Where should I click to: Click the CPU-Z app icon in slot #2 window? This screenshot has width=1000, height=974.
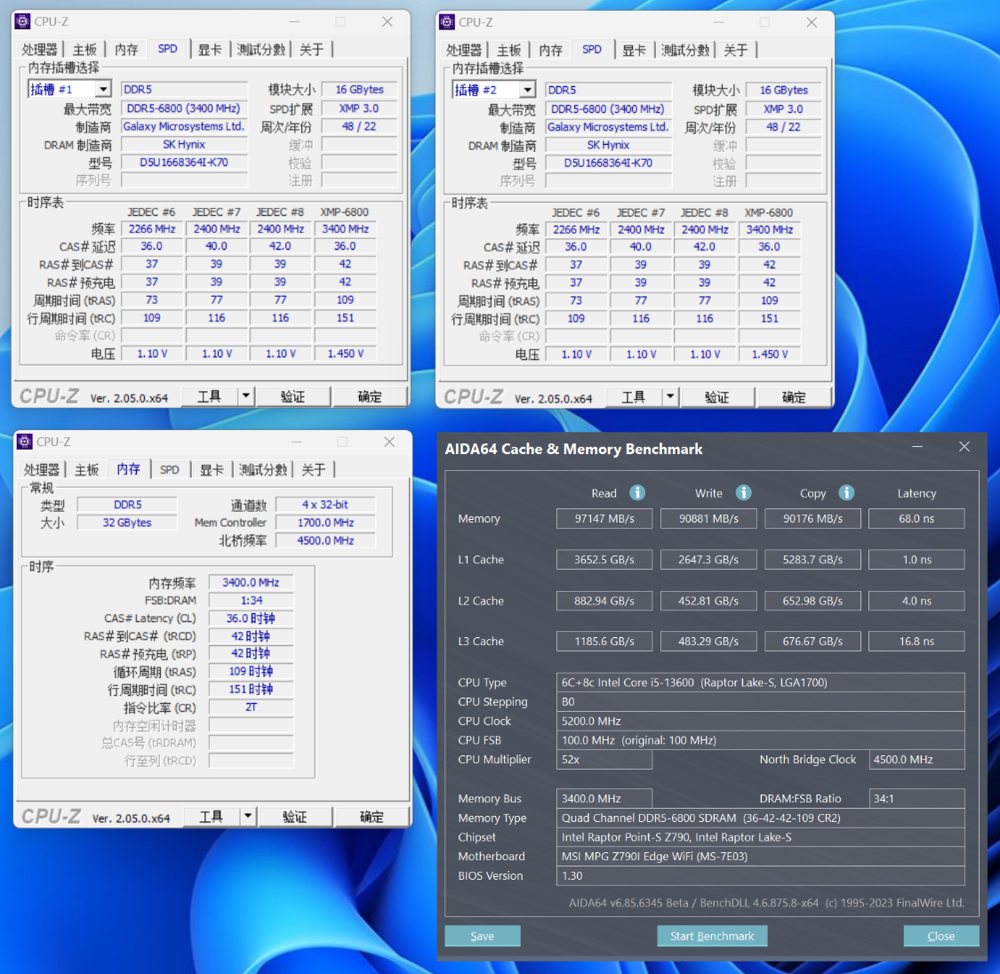[x=447, y=22]
